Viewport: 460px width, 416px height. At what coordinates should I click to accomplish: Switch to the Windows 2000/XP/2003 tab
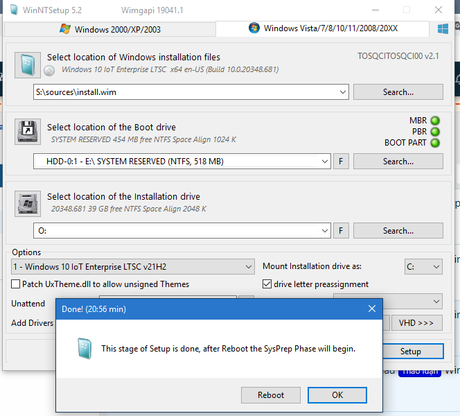(x=110, y=29)
